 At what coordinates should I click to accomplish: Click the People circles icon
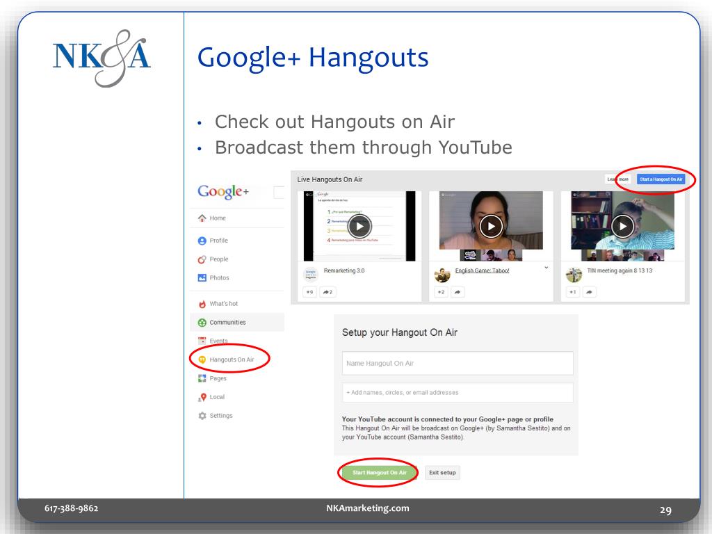(x=202, y=259)
